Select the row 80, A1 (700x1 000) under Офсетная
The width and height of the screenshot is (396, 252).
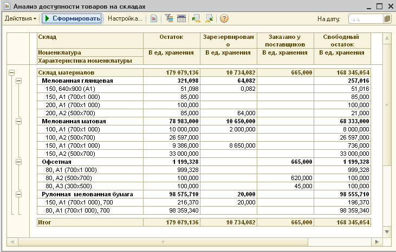point(90,170)
